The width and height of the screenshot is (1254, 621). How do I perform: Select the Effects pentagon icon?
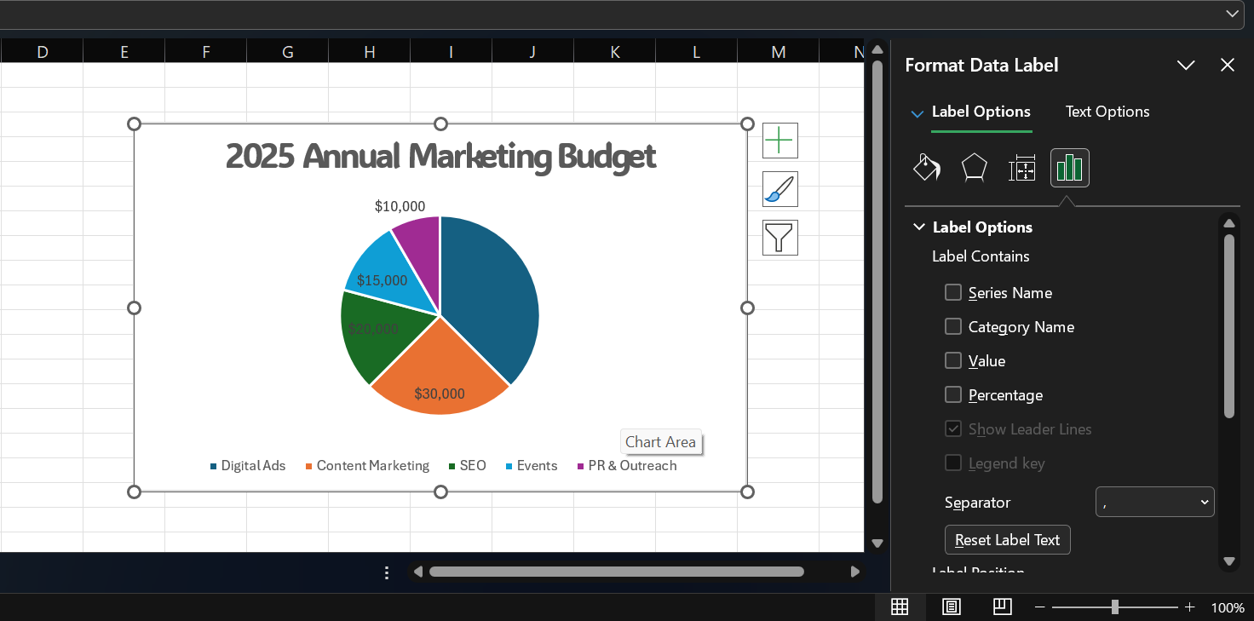(974, 168)
